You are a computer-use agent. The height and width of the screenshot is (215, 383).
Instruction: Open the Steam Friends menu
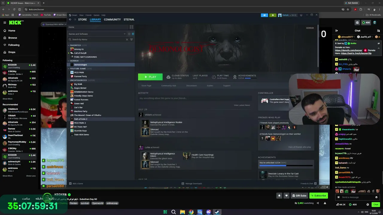tap(89, 15)
